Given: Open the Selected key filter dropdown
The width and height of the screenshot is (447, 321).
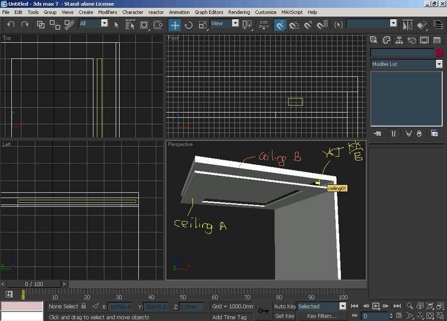Looking at the screenshot, I should pyautogui.click(x=343, y=306).
